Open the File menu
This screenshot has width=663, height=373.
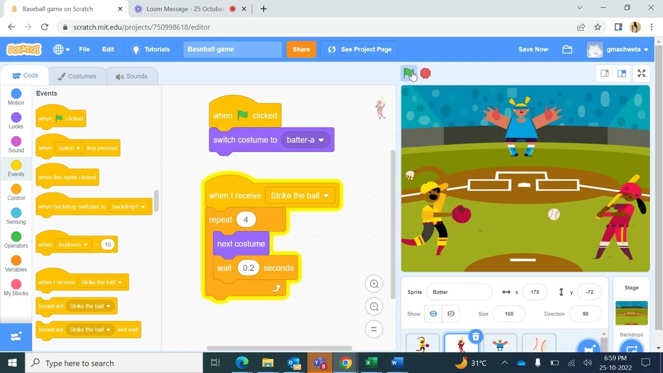pos(84,49)
